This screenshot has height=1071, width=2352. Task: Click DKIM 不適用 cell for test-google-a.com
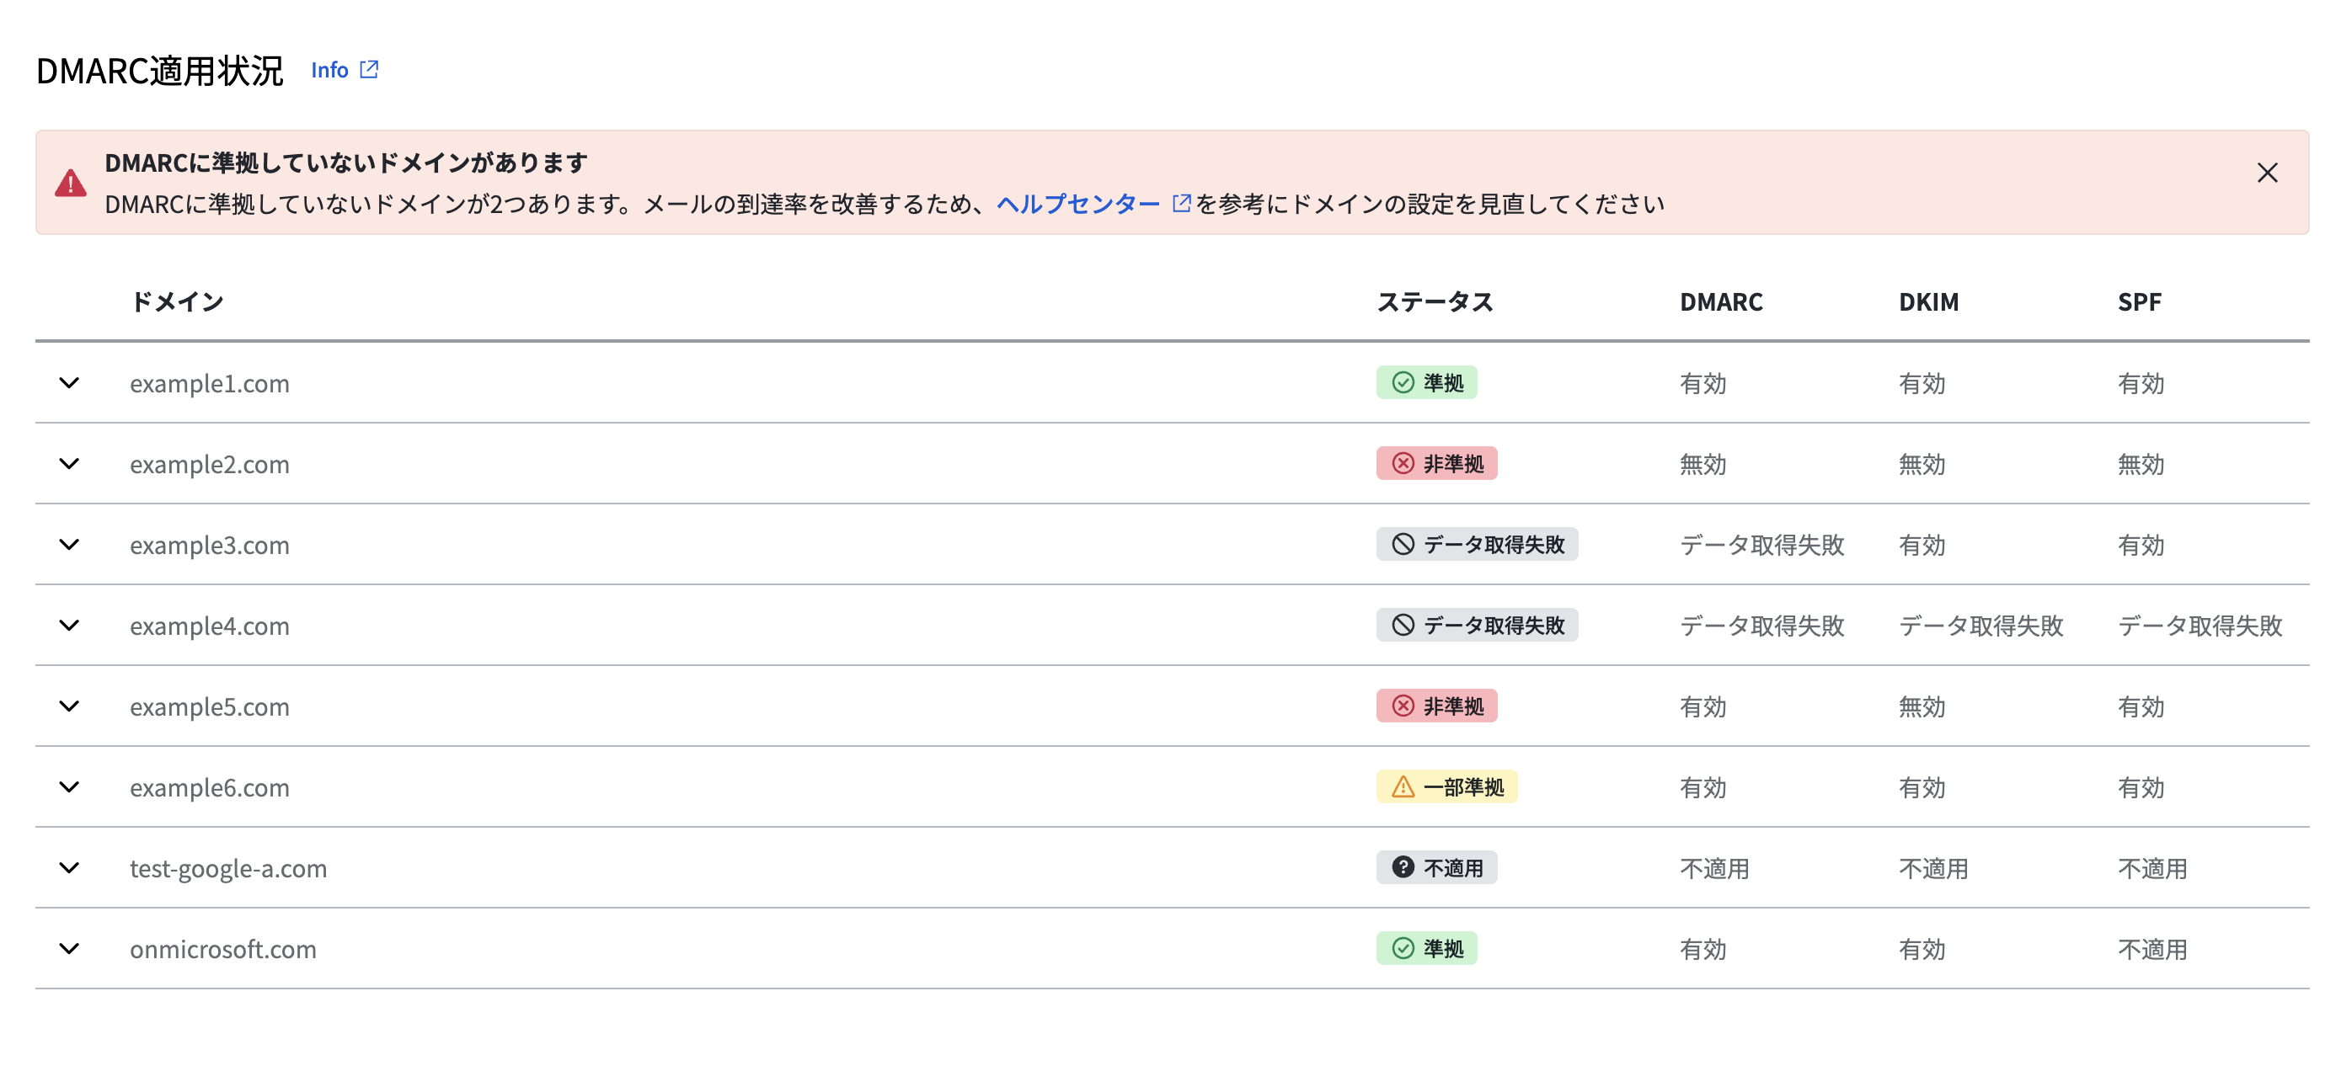1933,868
